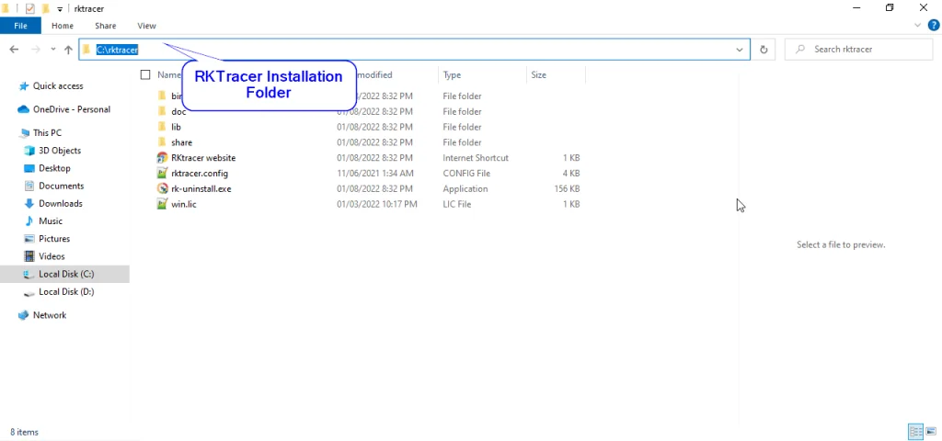
Task: Expand the address bar history dropdown
Action: (740, 50)
